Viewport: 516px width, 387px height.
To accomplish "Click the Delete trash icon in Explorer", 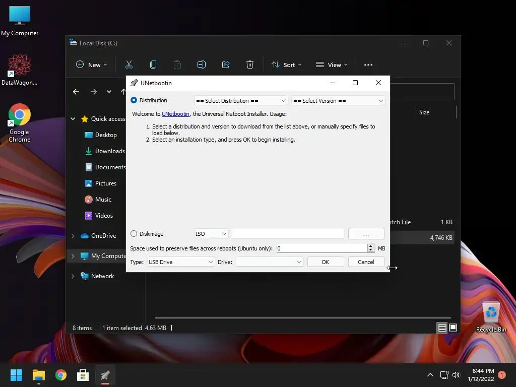I will click(250, 65).
